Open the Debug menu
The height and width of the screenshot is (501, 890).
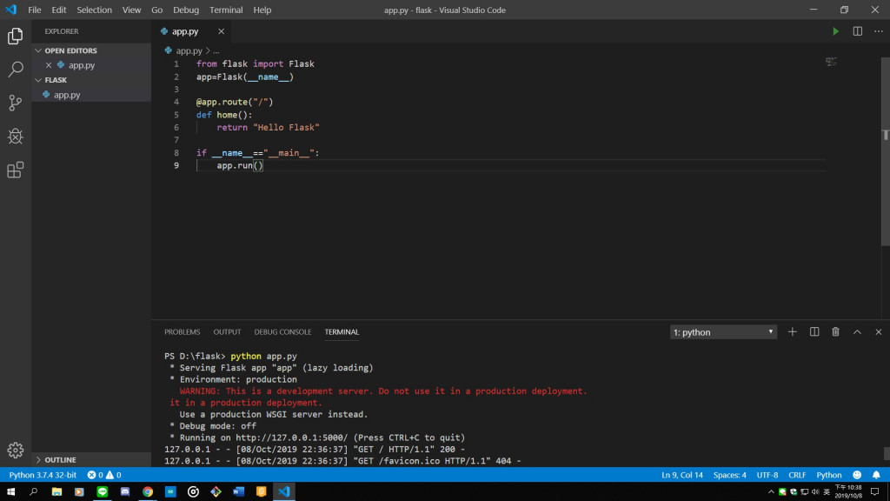click(x=186, y=10)
